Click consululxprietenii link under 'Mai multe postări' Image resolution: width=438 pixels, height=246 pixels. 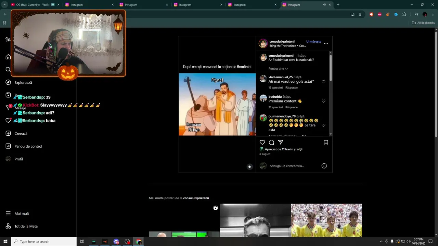tap(196, 198)
